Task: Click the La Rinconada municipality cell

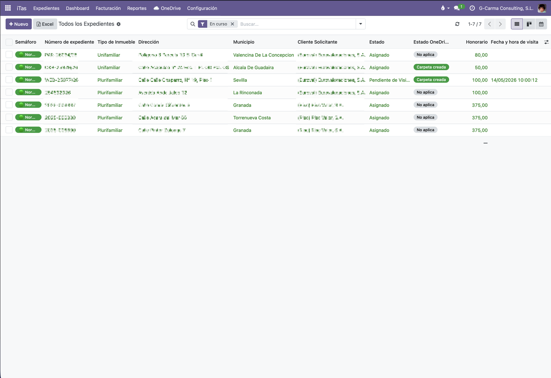Action: (248, 93)
